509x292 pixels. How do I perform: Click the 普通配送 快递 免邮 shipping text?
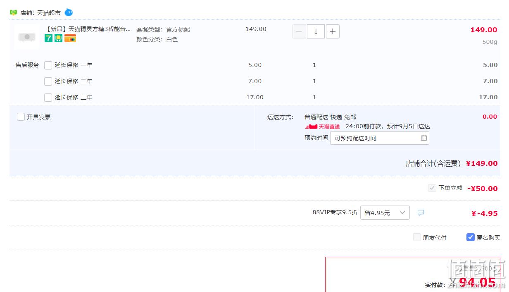point(330,117)
